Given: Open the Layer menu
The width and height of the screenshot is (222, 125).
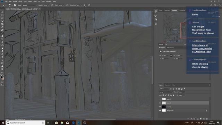Looking at the screenshot, I should (x=20, y=1).
